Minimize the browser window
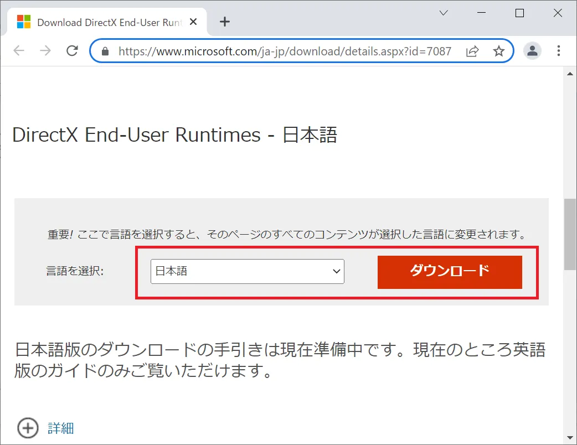The height and width of the screenshot is (445, 577). pos(481,13)
